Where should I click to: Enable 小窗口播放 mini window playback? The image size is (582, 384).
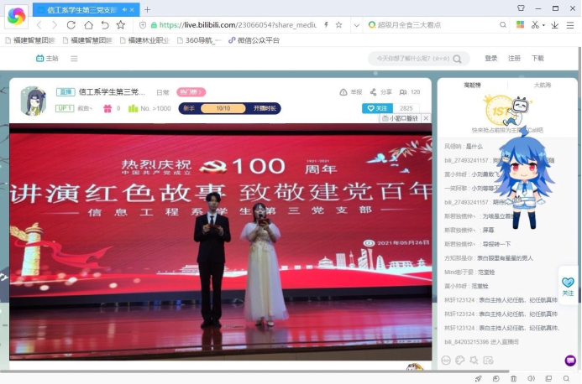399,119
